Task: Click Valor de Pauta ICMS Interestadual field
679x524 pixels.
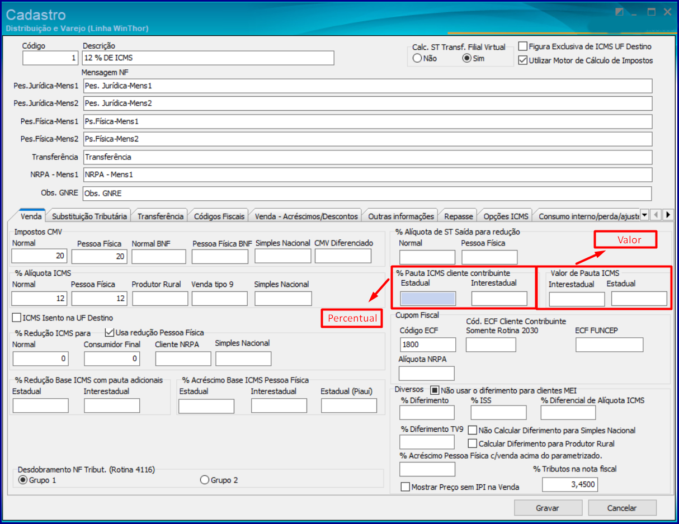Action: (x=577, y=299)
